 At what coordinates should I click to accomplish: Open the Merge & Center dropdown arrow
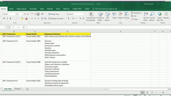(x=65, y=18)
